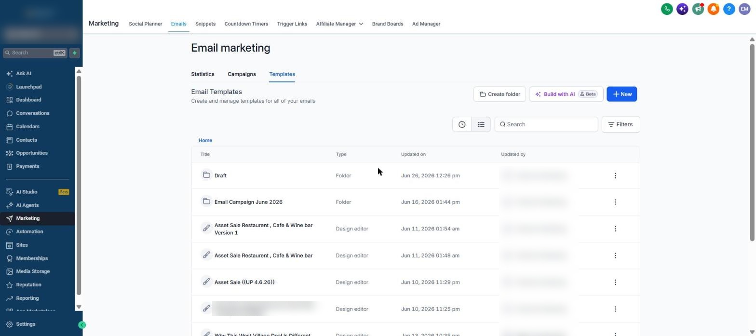The image size is (756, 336).
Task: Expand the Affiliate Manager dropdown
Action: (339, 24)
